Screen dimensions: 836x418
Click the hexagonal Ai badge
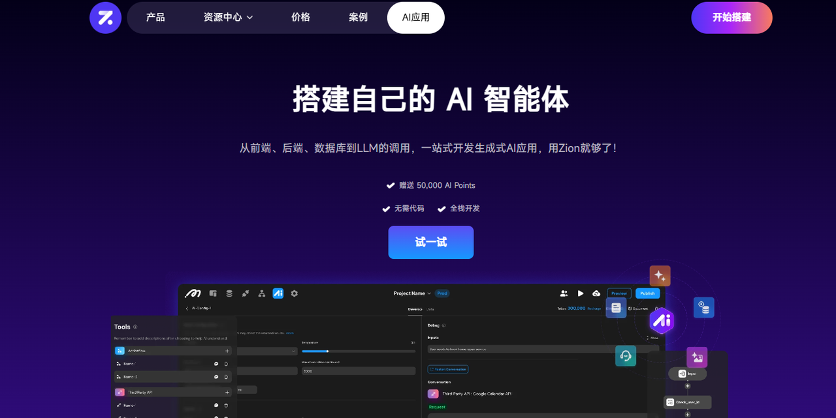[662, 321]
